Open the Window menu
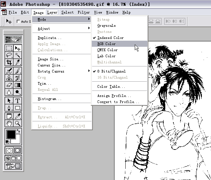 pos(112,13)
